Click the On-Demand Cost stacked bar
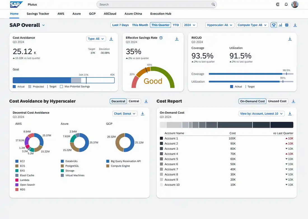 (227, 125)
